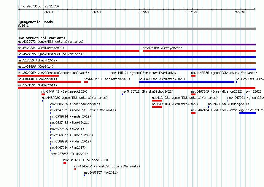Screen dimensions: 264x187
Task: Click the esv3609969 1000Genomes red bar
Action: (x=38, y=76)
